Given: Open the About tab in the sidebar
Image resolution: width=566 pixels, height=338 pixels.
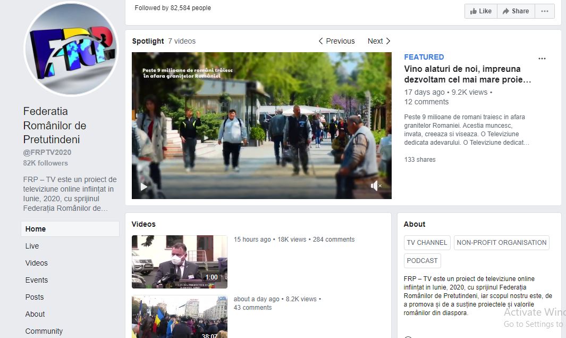Looking at the screenshot, I should pos(35,314).
